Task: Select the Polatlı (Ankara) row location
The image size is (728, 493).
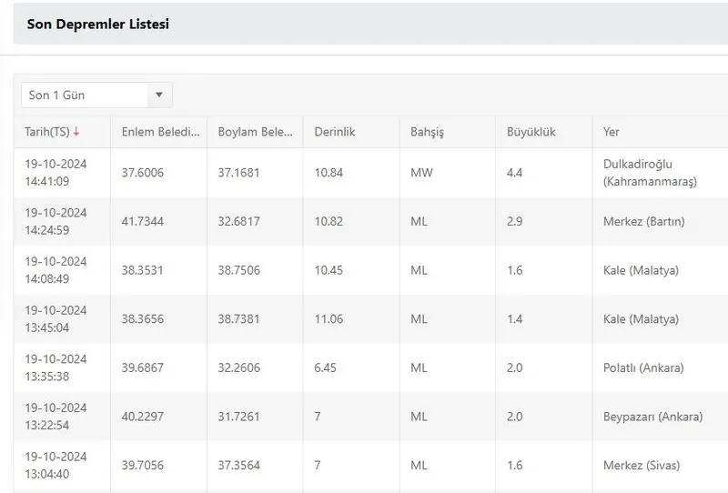Action: 642,368
